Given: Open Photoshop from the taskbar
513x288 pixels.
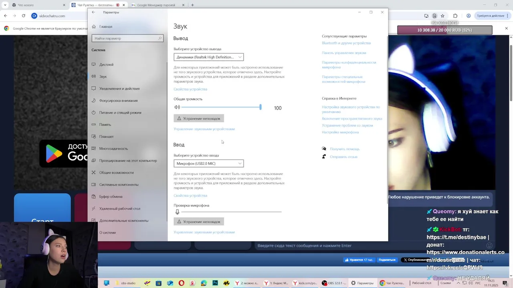Looking at the screenshot, I should [215, 283].
